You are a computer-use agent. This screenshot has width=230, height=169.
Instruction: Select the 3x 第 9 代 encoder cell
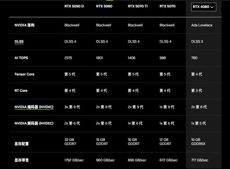click(x=72, y=107)
